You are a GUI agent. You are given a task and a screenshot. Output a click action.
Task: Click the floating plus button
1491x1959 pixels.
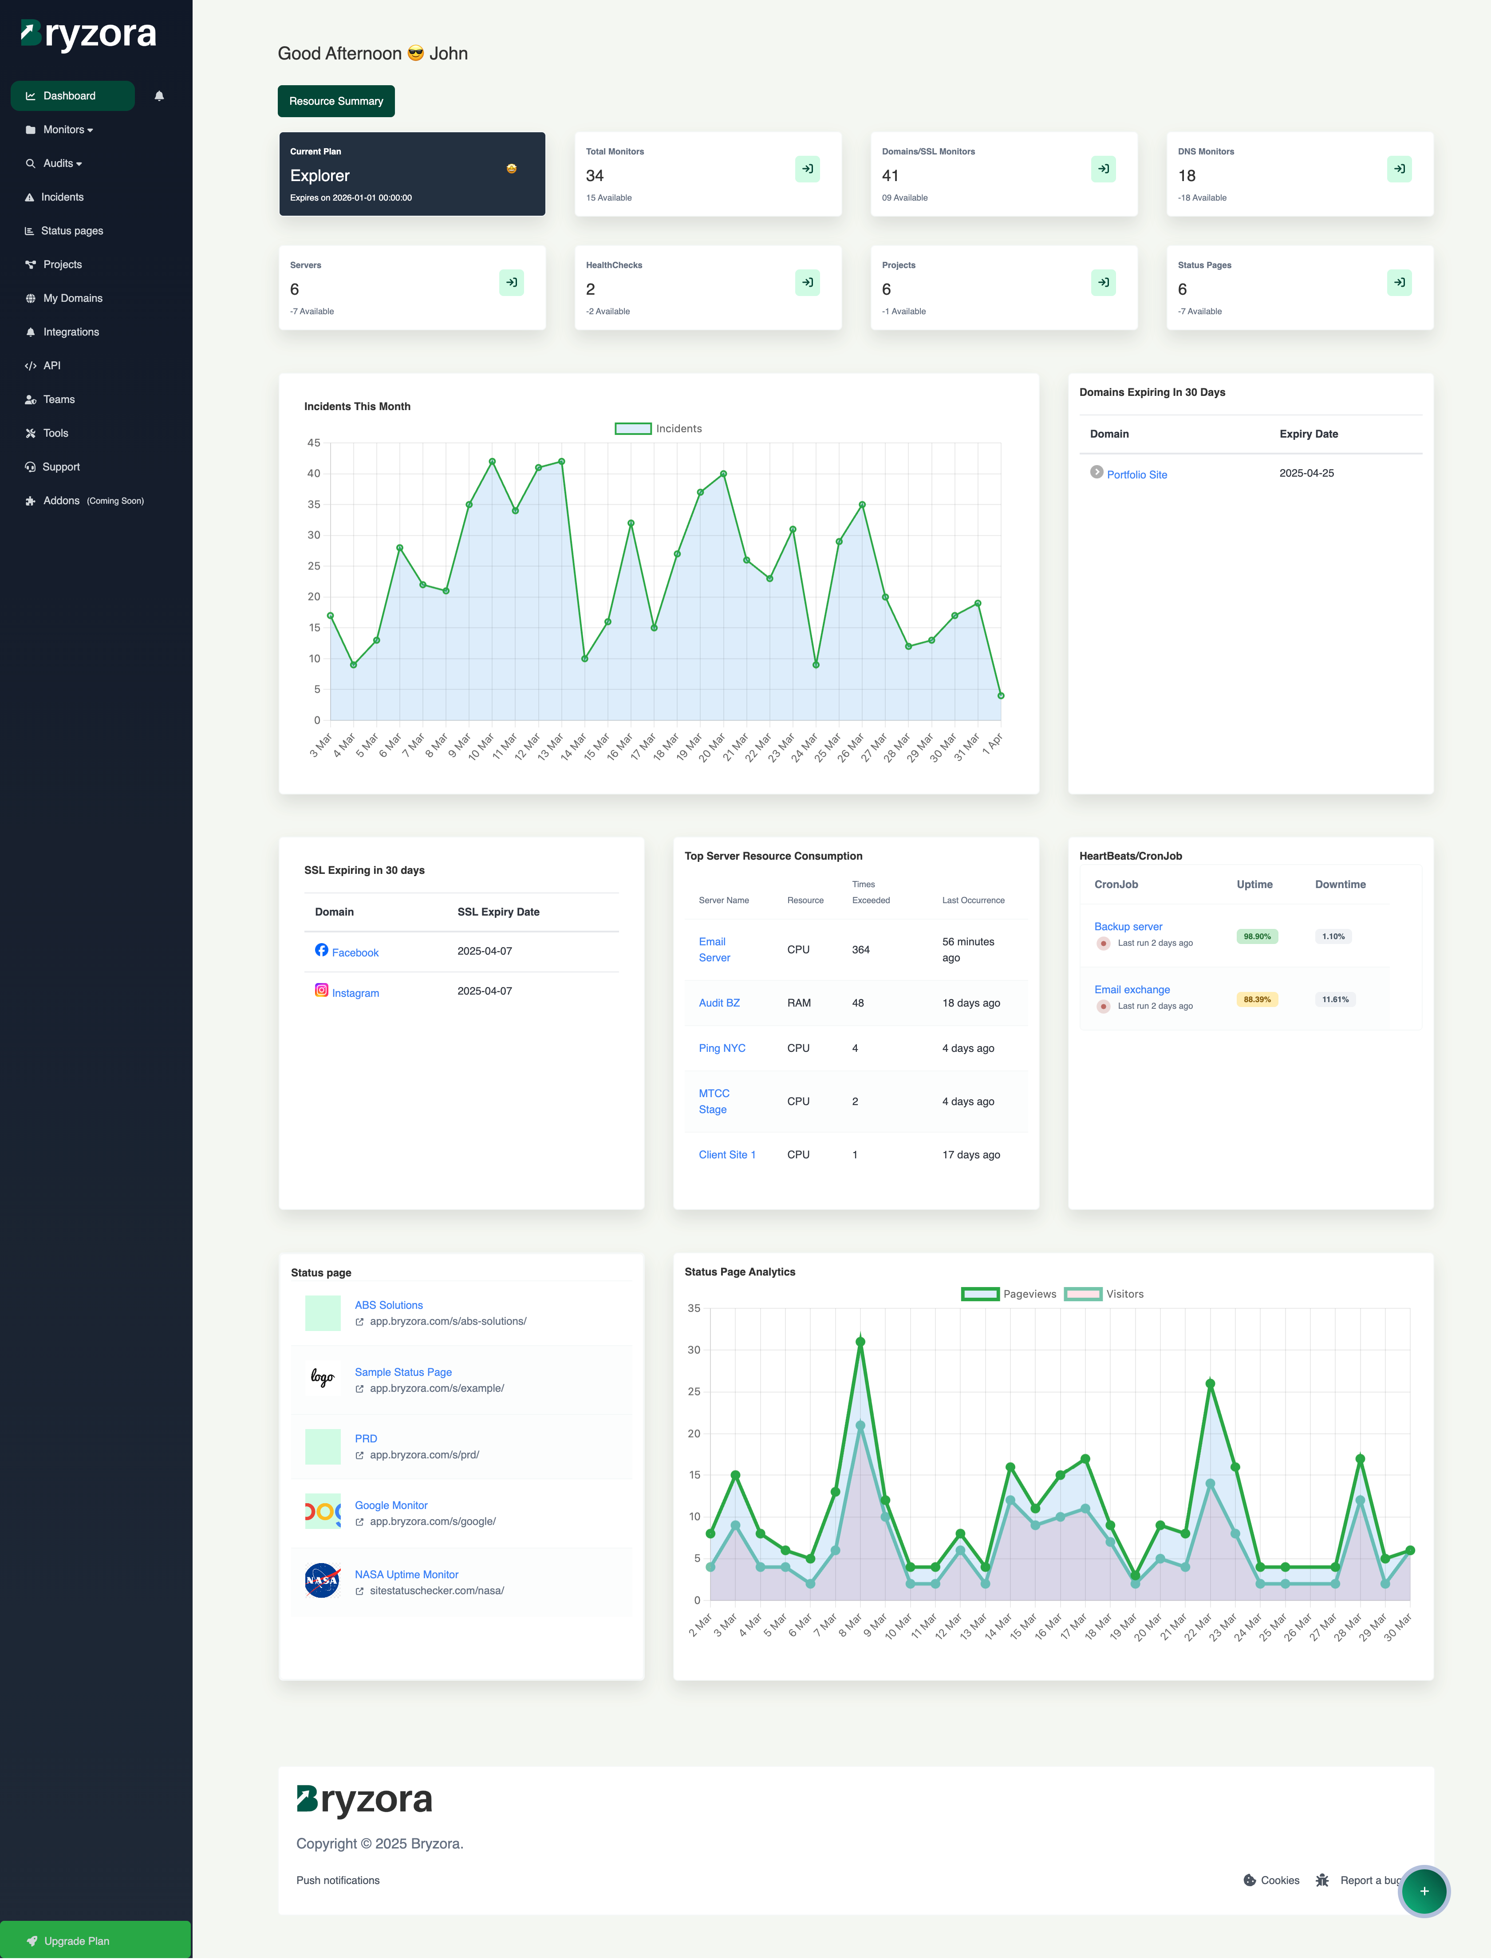(1424, 1892)
